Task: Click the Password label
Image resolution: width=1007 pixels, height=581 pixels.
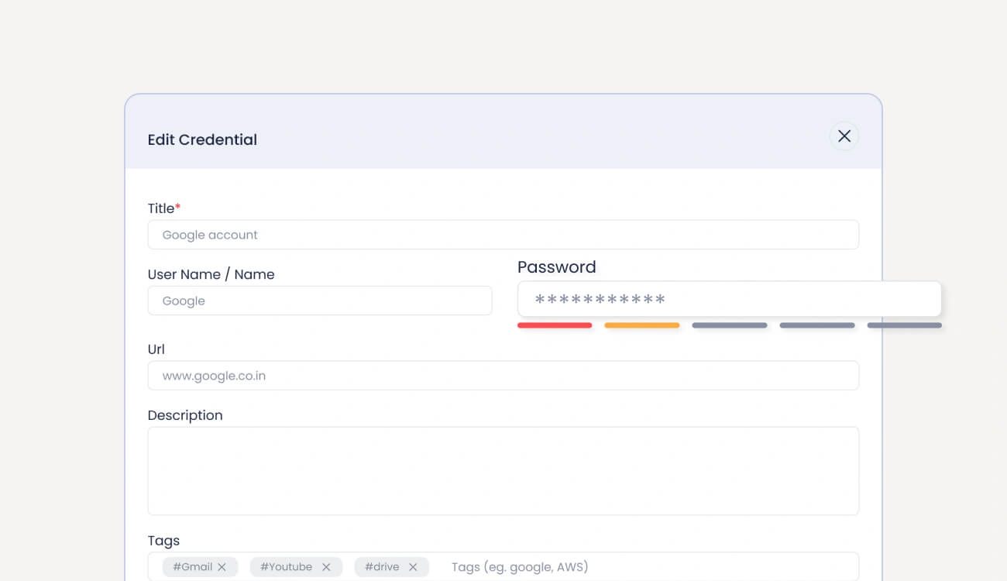Action: 557,267
